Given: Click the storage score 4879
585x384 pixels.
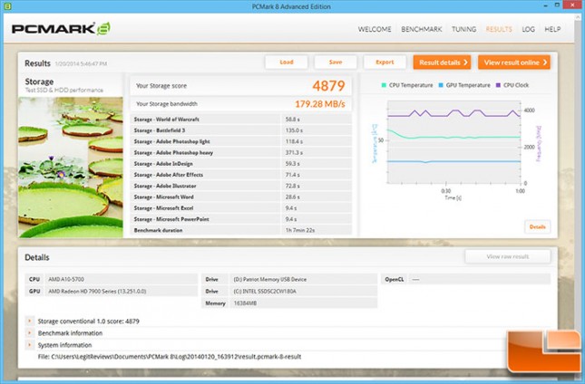Looking at the screenshot, I should point(328,86).
